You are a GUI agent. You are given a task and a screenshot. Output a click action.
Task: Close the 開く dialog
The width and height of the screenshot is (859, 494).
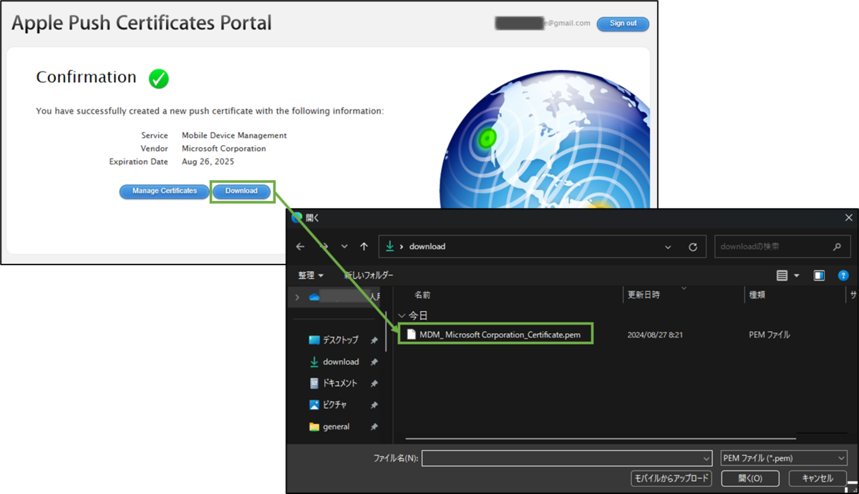849,218
